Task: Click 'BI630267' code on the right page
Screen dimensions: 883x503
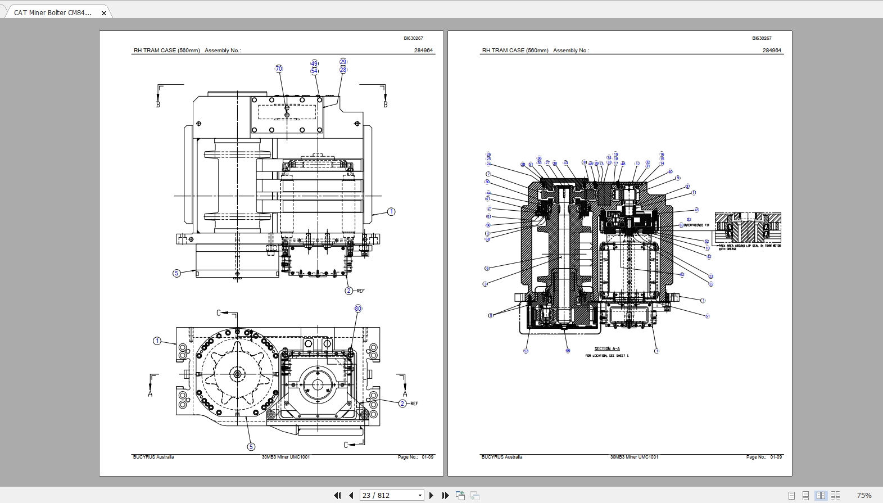Action: [x=762, y=38]
